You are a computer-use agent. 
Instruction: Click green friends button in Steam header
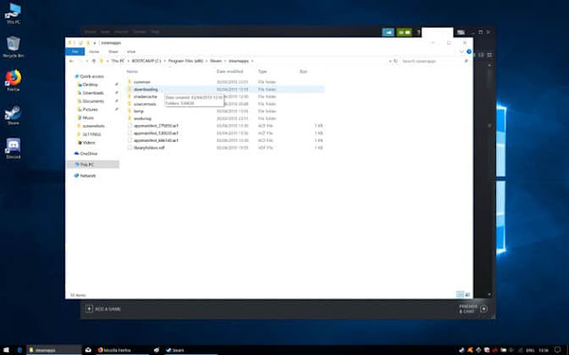[405, 32]
